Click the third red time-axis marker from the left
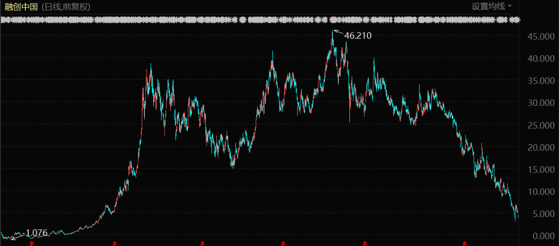 click(202, 242)
